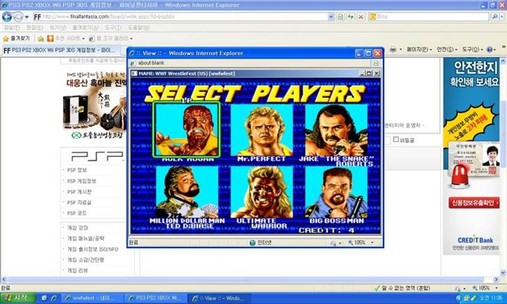Select Jake The Snake Roberts portrait
507x304 pixels.
(336, 130)
